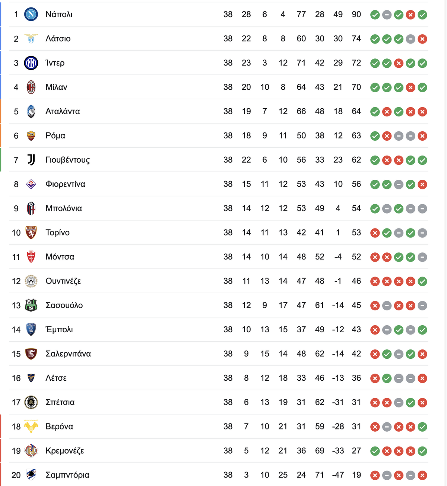Click the Verona yellow crest icon
The height and width of the screenshot is (486, 447).
[x=31, y=426]
